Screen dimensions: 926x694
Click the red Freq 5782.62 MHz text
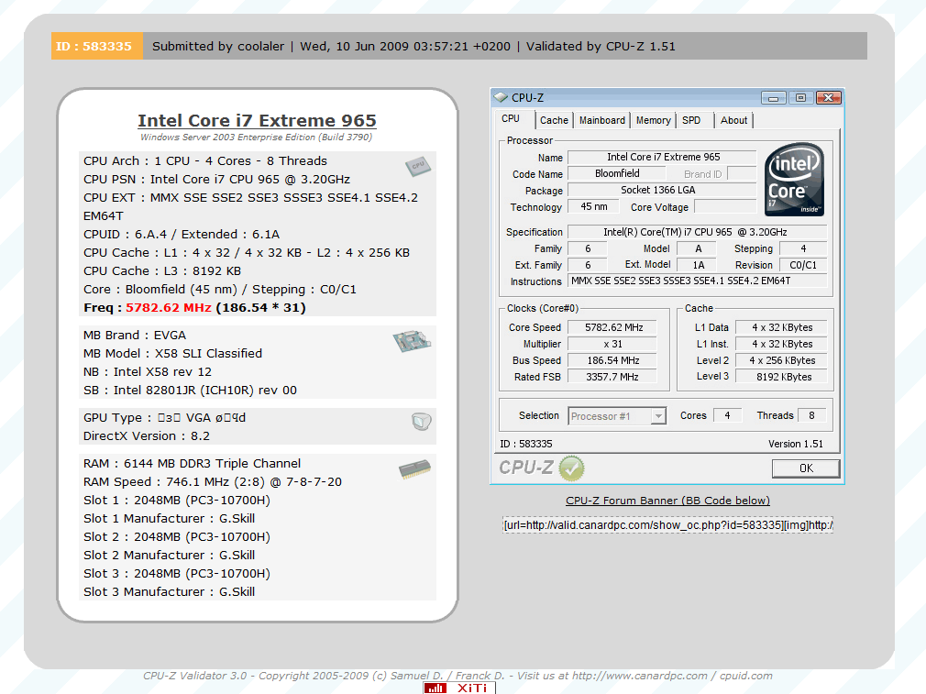pyautogui.click(x=169, y=308)
